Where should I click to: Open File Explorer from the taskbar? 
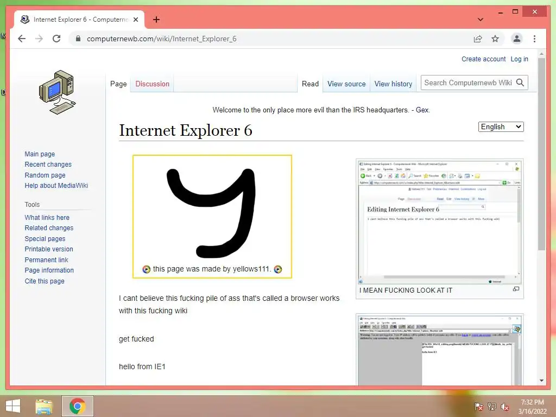pyautogui.click(x=44, y=406)
